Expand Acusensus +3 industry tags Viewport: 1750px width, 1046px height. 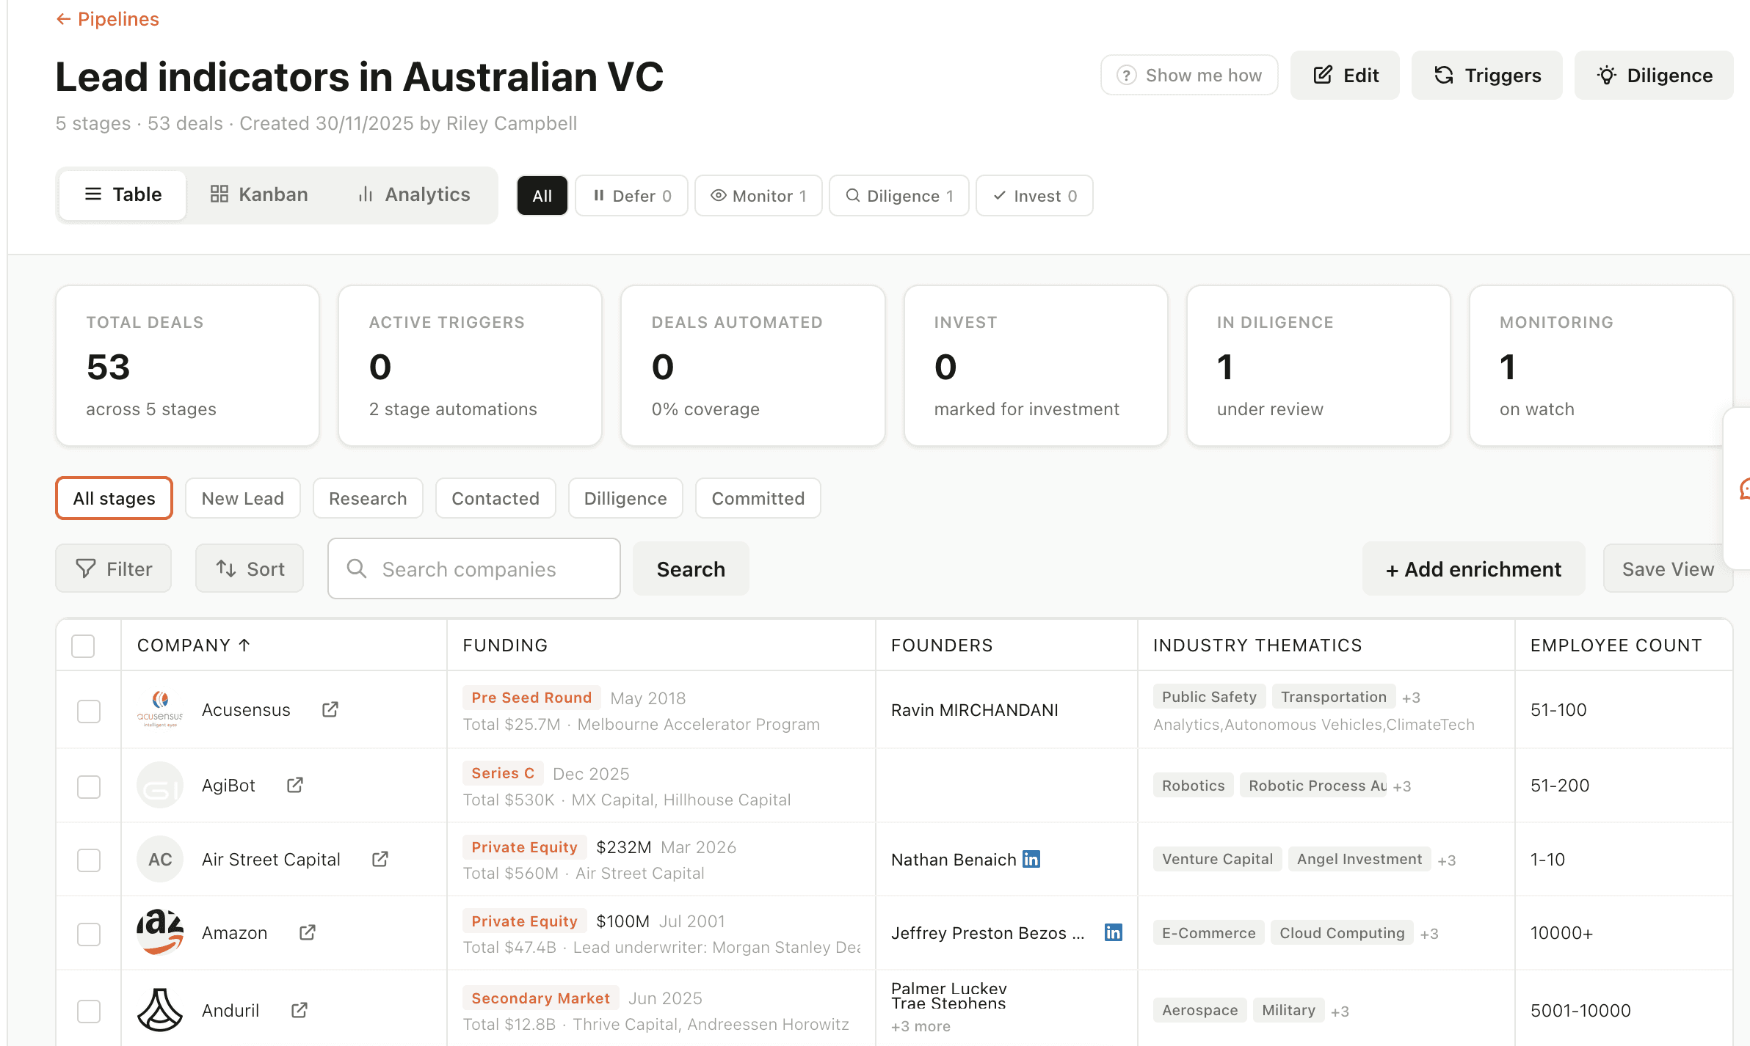[x=1411, y=698]
